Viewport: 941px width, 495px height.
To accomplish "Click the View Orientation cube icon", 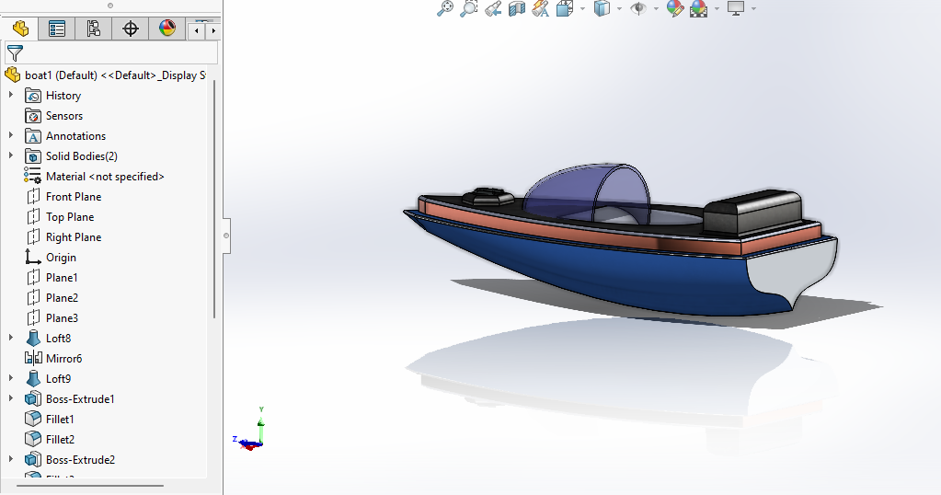I will click(x=565, y=9).
